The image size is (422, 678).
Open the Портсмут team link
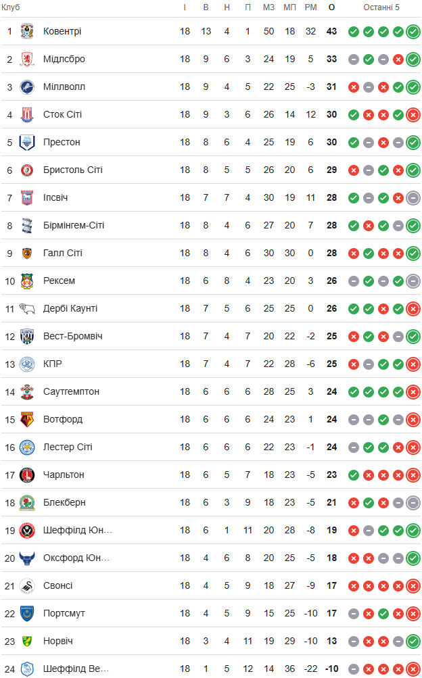pyautogui.click(x=64, y=613)
